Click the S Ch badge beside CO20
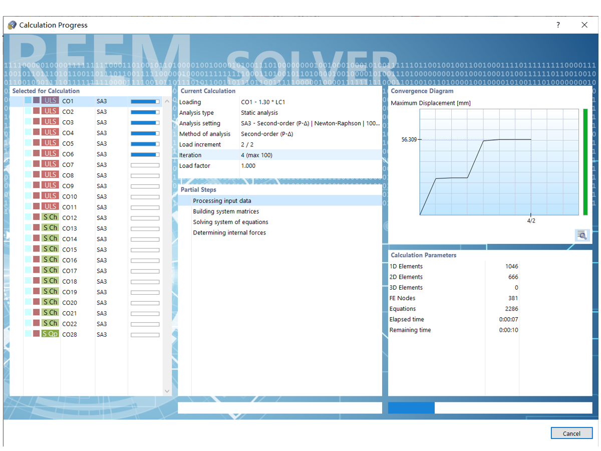601x451 pixels. (x=50, y=302)
